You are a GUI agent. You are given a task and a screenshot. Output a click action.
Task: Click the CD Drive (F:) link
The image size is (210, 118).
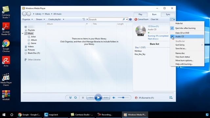(x=153, y=26)
